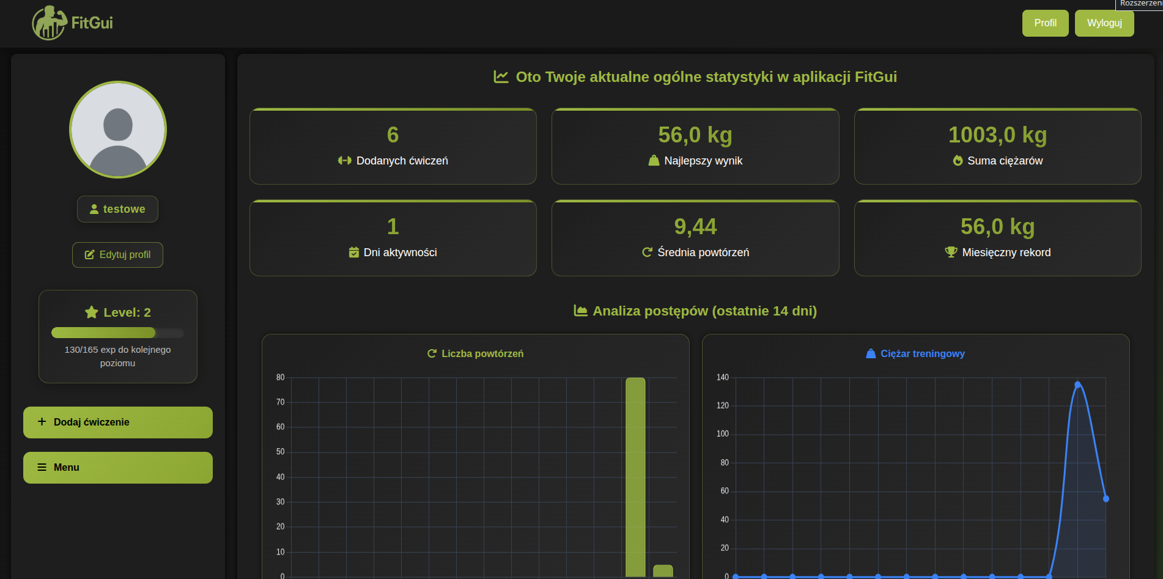Click the star icon next to Level: 2

click(92, 312)
